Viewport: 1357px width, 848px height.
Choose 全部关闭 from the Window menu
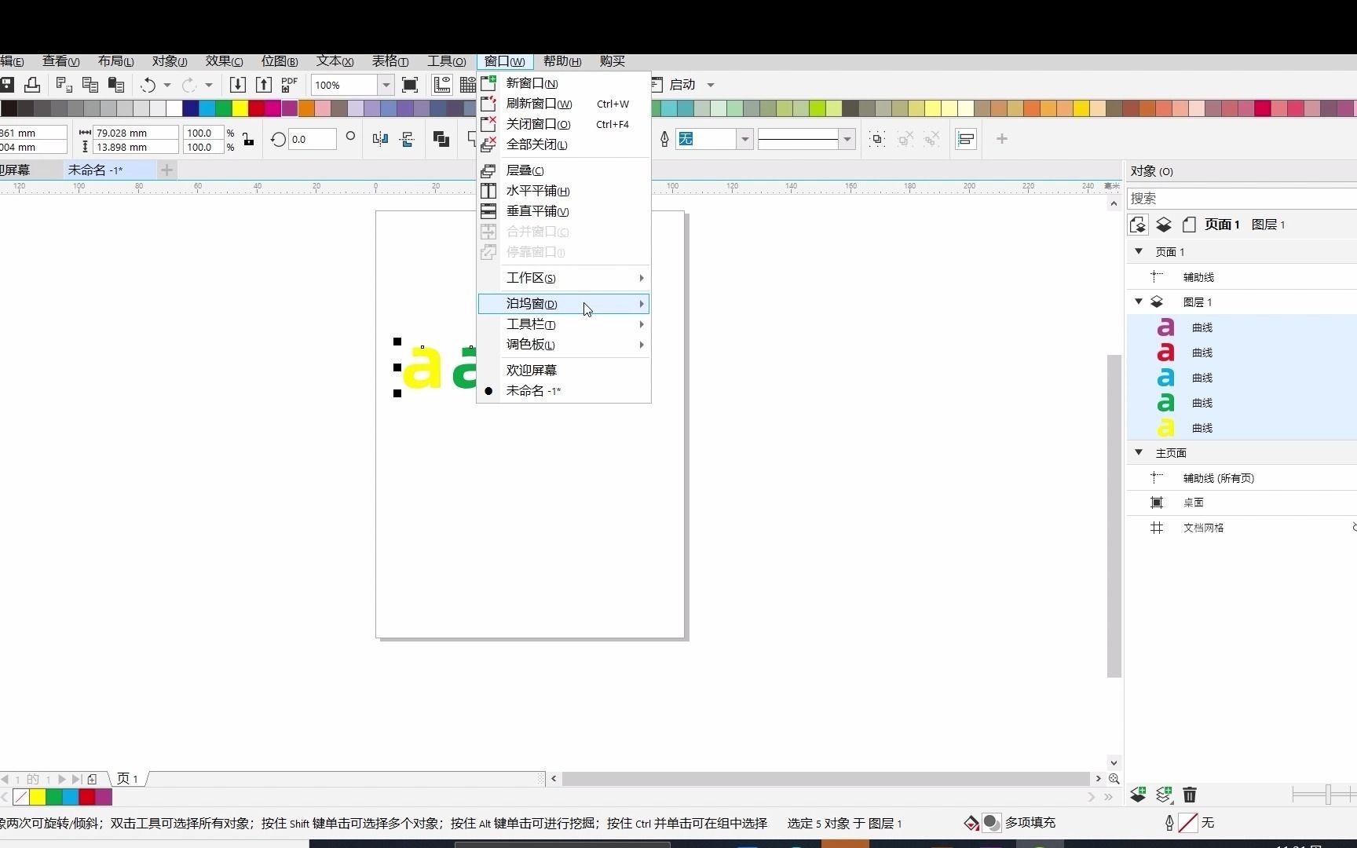[x=564, y=144]
